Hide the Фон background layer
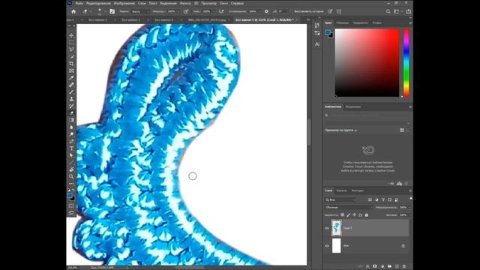This screenshot has width=480, height=270. [327, 245]
